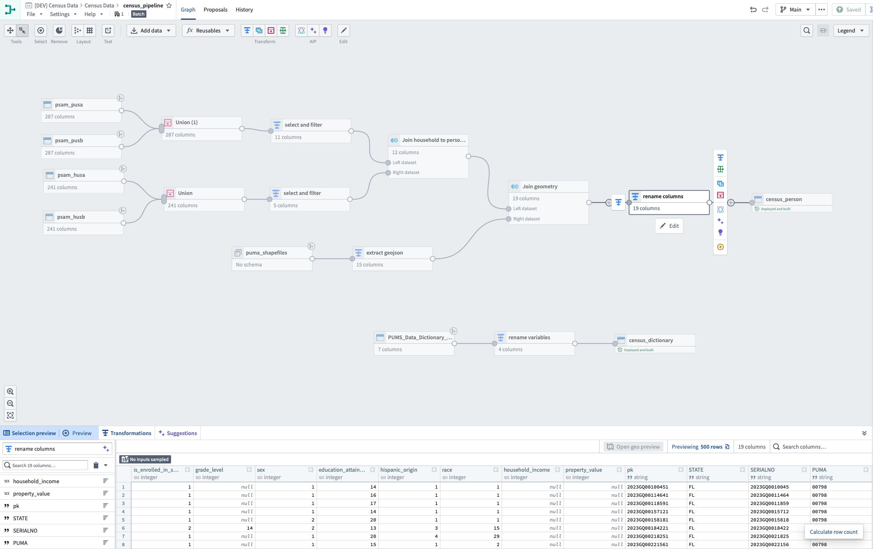This screenshot has width=873, height=549.
Task: Click the zoom out magnifier icon
Action: point(10,403)
